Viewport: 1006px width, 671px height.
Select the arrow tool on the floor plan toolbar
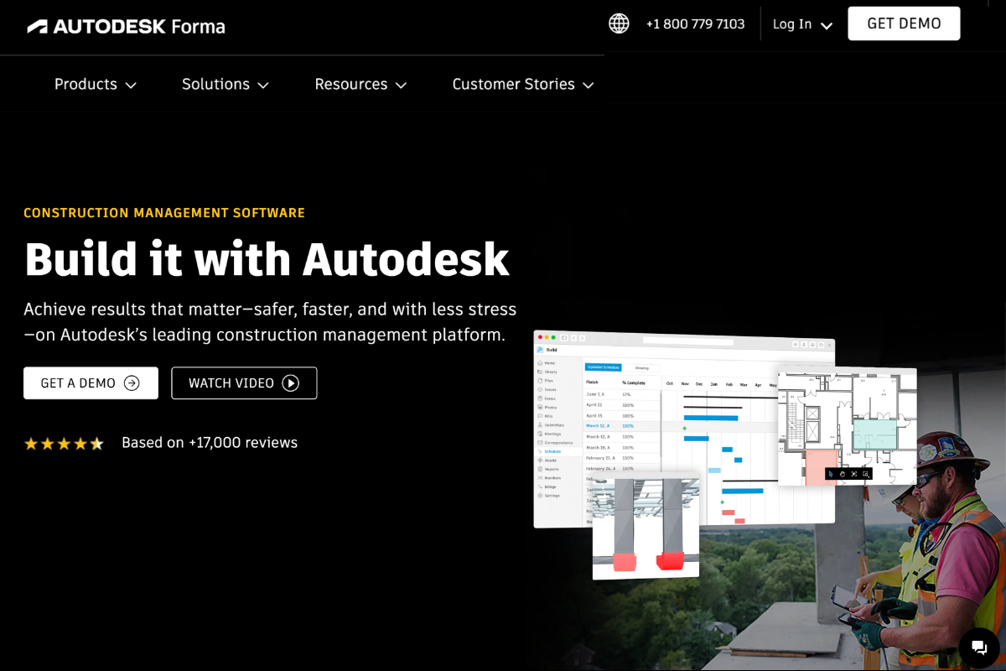831,474
